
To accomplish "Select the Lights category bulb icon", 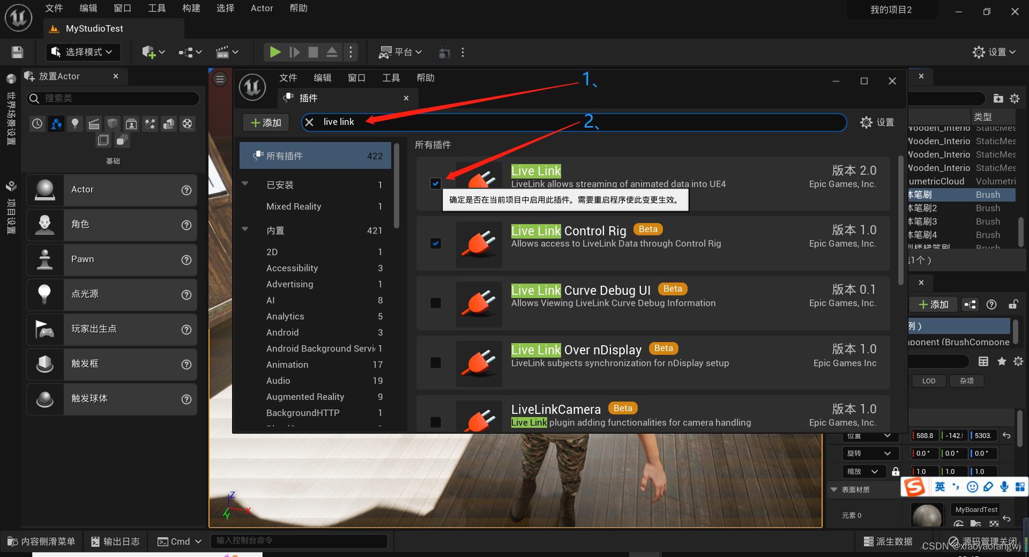I will click(75, 124).
